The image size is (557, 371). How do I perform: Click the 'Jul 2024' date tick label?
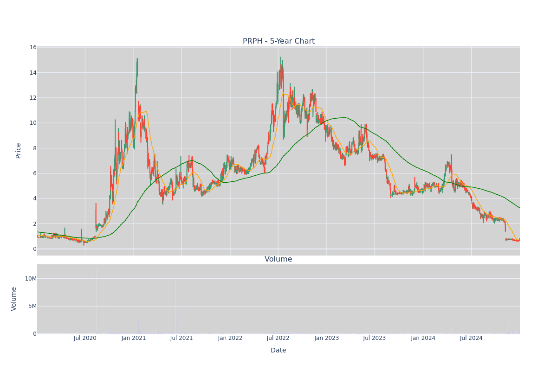471,338
